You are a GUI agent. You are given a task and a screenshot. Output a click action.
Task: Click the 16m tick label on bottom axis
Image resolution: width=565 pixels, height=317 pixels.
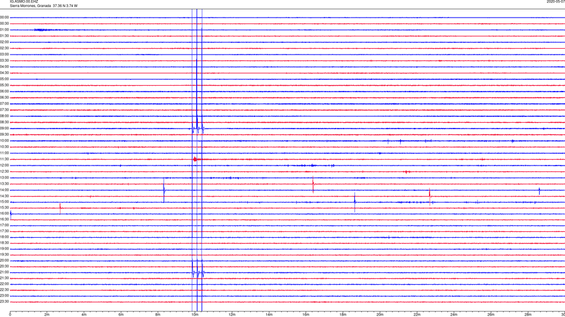[306, 315]
